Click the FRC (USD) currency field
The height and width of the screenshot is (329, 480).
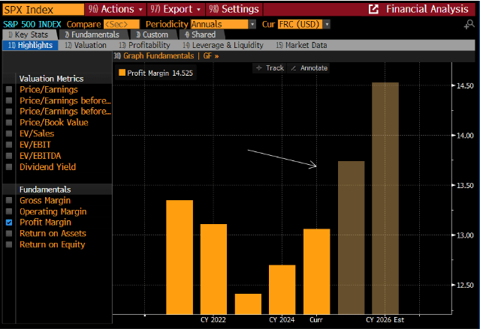tap(300, 24)
